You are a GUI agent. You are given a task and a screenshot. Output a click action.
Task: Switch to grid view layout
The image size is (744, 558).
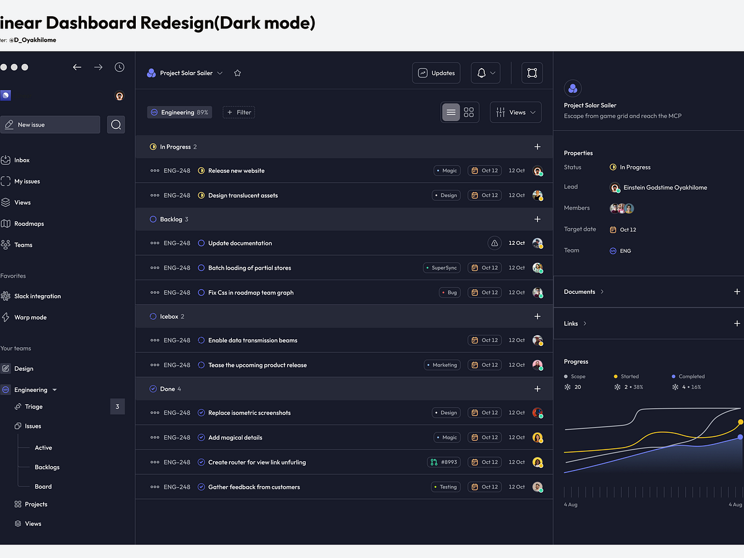click(x=469, y=112)
